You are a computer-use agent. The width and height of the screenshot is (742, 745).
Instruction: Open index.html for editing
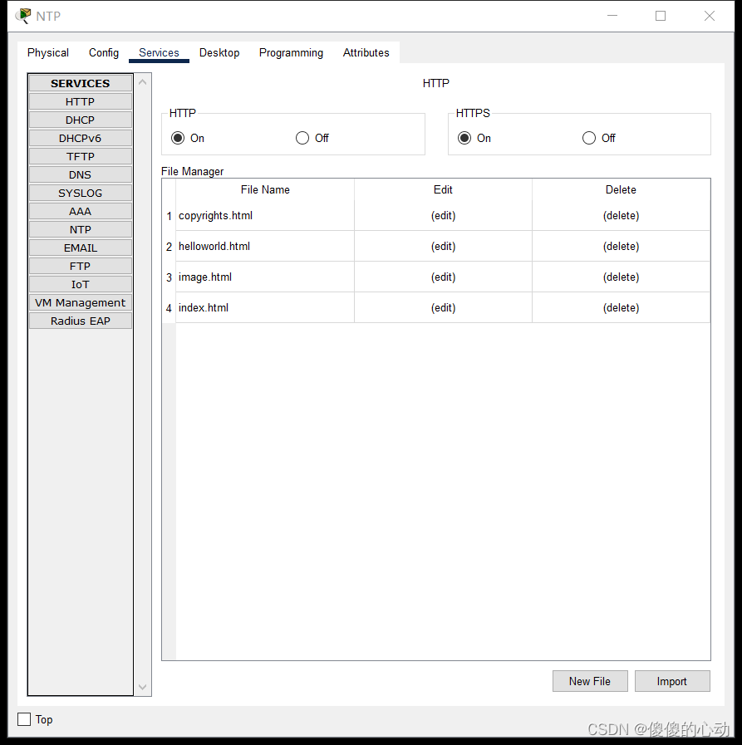(x=443, y=307)
